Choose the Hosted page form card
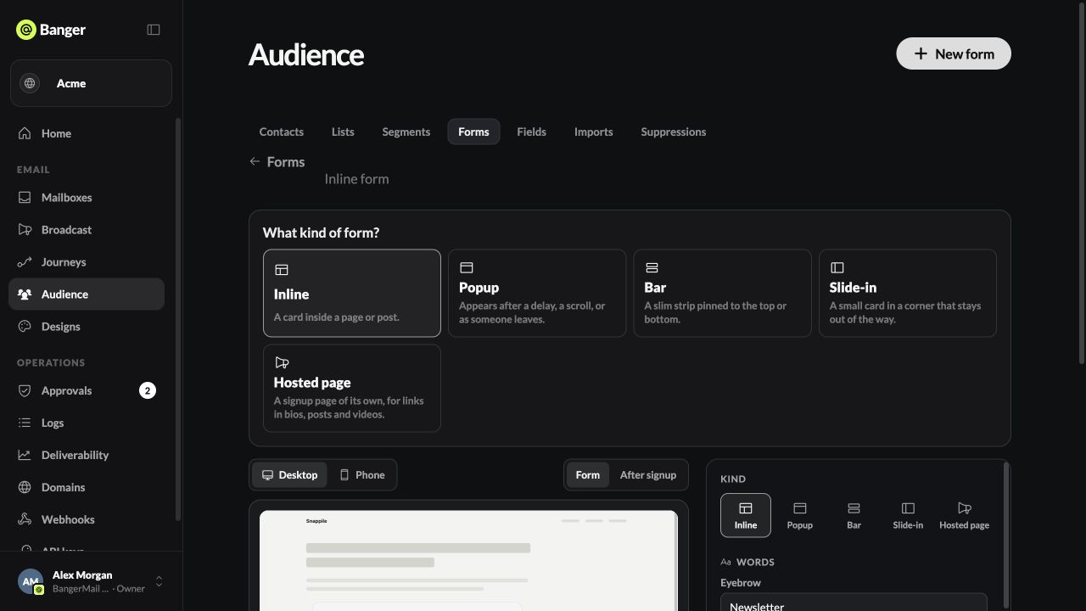 tap(352, 388)
